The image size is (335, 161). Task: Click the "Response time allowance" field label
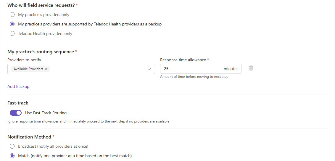(183, 60)
